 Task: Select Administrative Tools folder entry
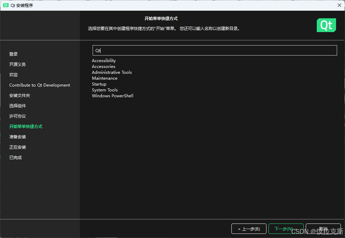click(112, 72)
